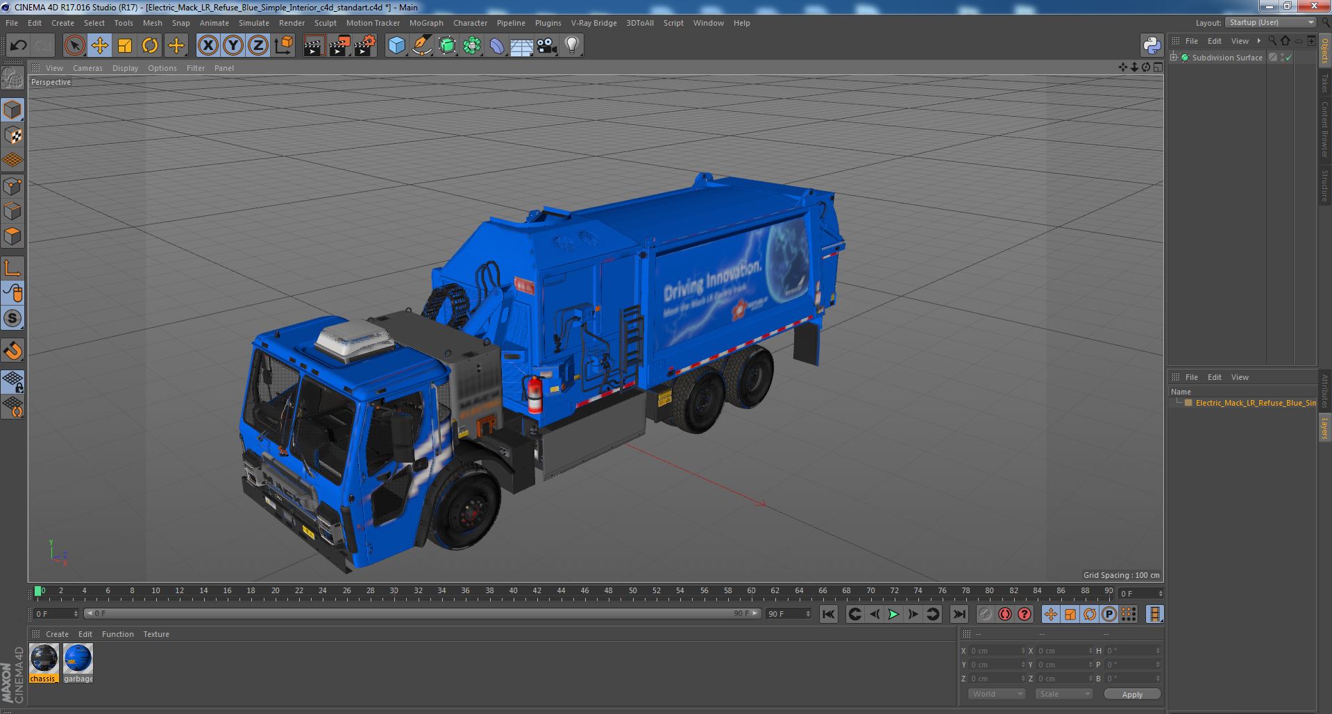Click the current frame 0 F field
The image size is (1332, 714).
(x=56, y=614)
